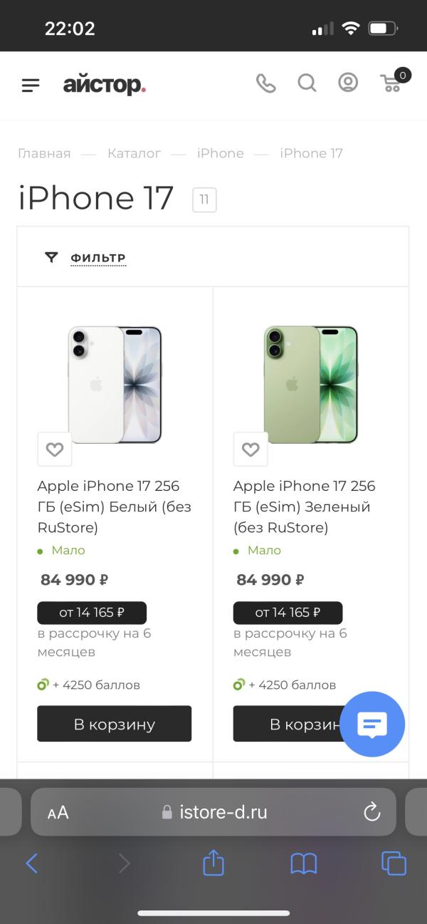Open the blue chat support bubble
This screenshot has height=924, width=427.
(372, 725)
